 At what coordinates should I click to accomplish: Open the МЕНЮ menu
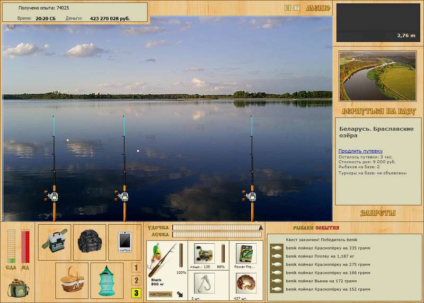coord(317,8)
